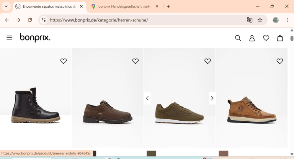Show previous image of olive sneaker
This screenshot has width=294, height=159.
point(147,98)
